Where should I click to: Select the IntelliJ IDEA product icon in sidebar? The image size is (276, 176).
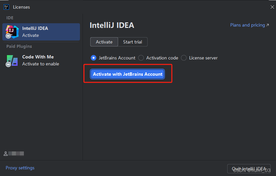12,32
